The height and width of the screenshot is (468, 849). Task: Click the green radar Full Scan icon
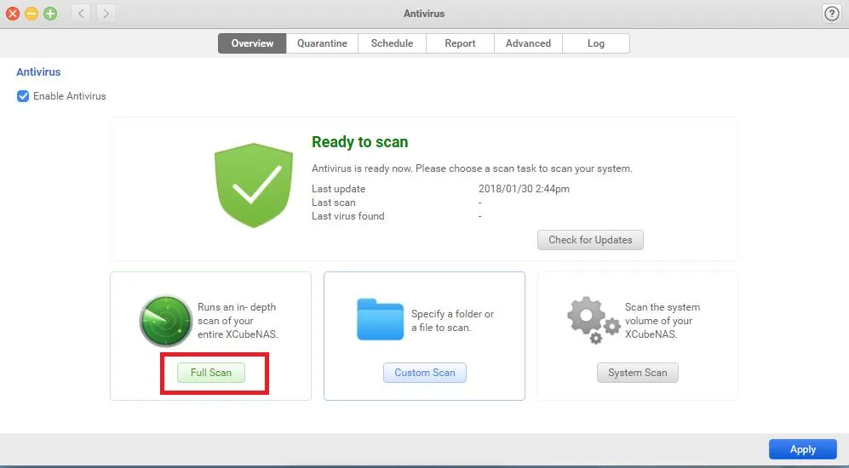(x=165, y=321)
